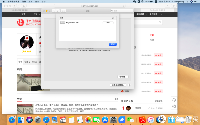This screenshot has height=125, width=200.
Task: Click the blue 完成 button
Action: pyautogui.click(x=113, y=44)
